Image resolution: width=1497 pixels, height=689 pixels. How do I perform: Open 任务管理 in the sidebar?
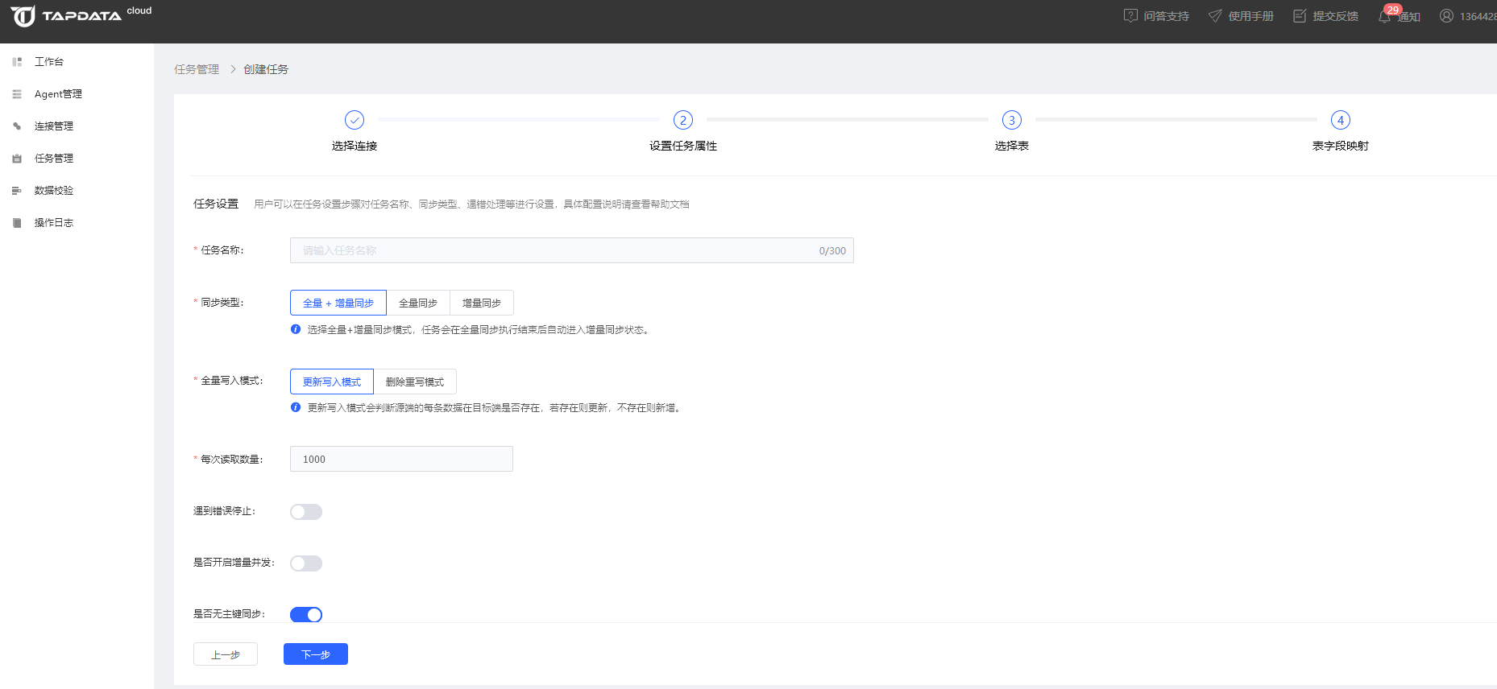[53, 159]
